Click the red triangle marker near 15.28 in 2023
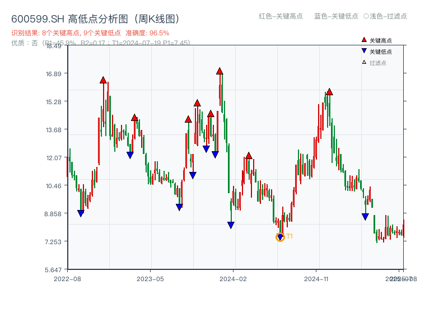The width and height of the screenshot is (448, 336). point(197,102)
